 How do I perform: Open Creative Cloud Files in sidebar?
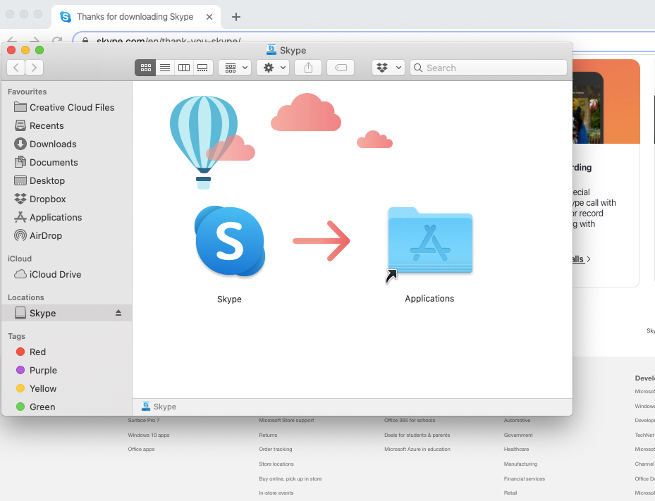pyautogui.click(x=67, y=107)
